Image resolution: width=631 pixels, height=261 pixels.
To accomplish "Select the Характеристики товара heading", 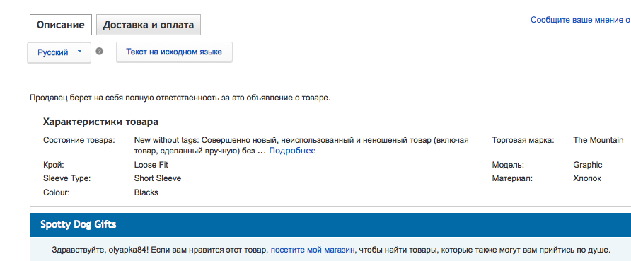I will point(100,122).
